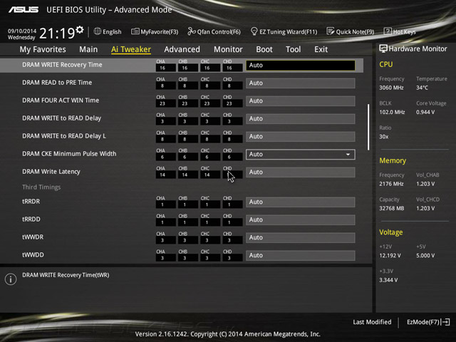Viewport: 456px width, 342px height.
Task: Open the Monitor tab
Action: point(228,49)
